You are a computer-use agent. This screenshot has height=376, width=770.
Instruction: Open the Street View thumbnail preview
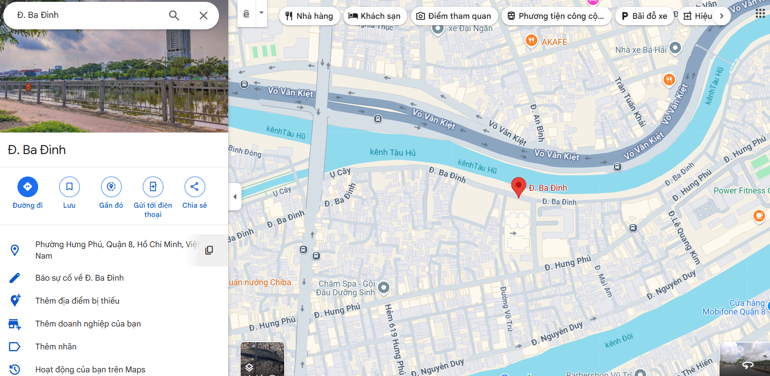pyautogui.click(x=744, y=359)
